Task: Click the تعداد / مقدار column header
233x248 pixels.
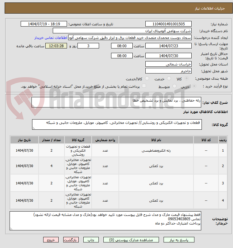Action: pyautogui.click(x=51, y=140)
